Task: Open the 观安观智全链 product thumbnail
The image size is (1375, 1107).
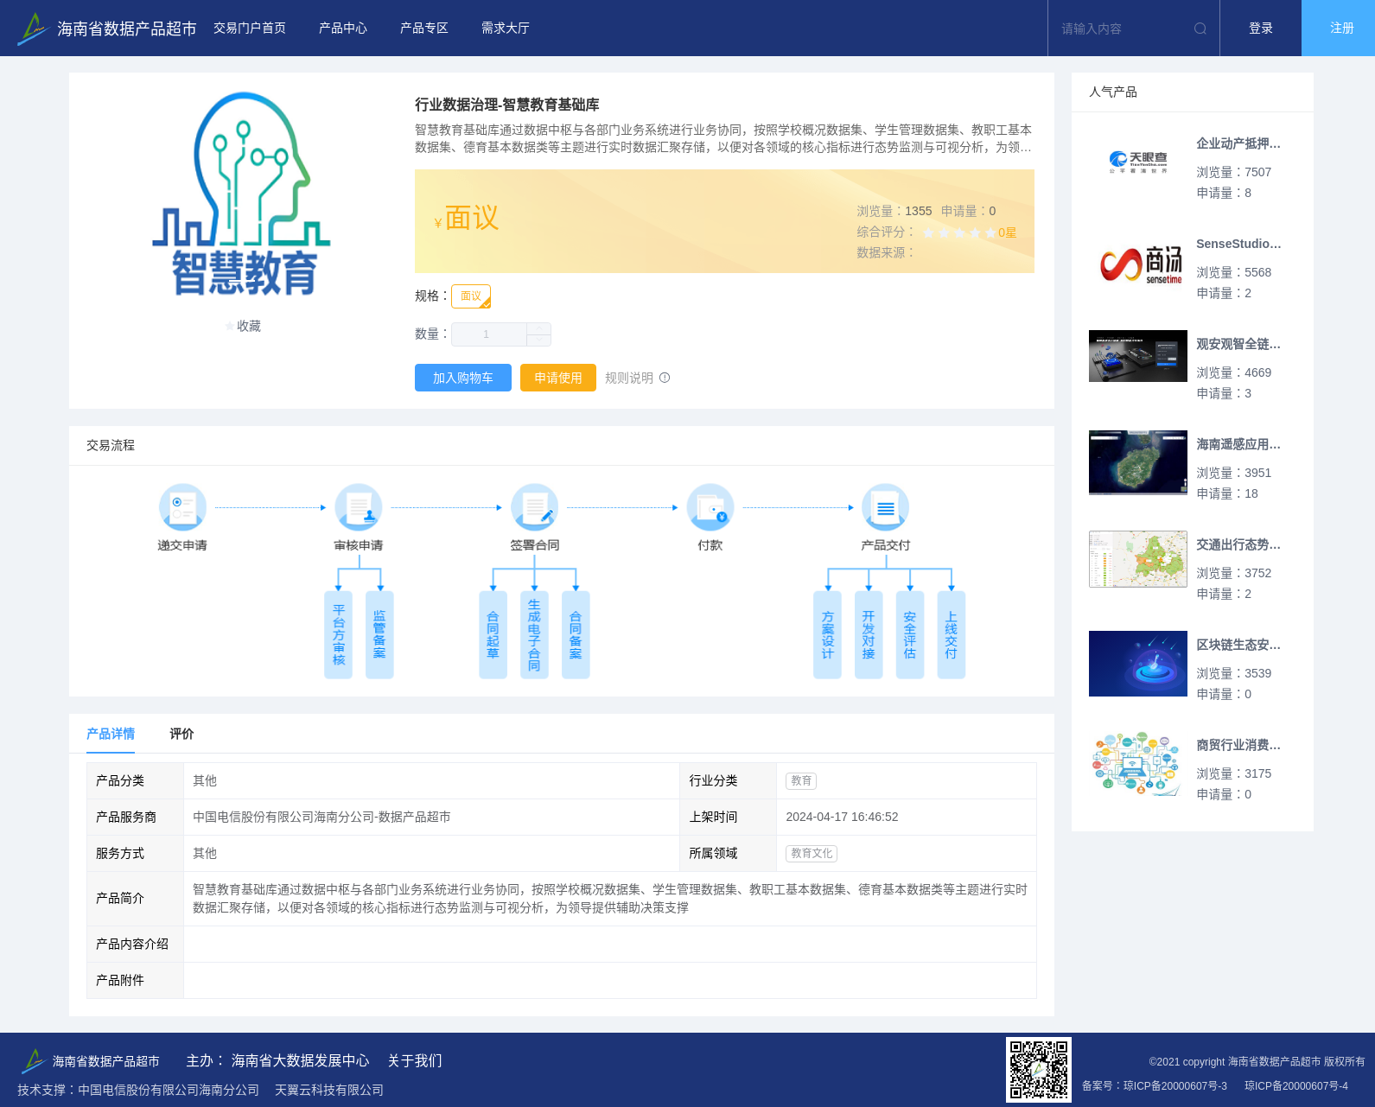Action: (1138, 356)
